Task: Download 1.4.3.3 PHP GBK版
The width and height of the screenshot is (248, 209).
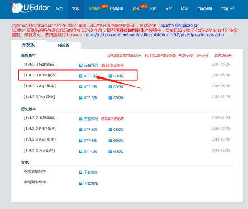Action: [118, 76]
